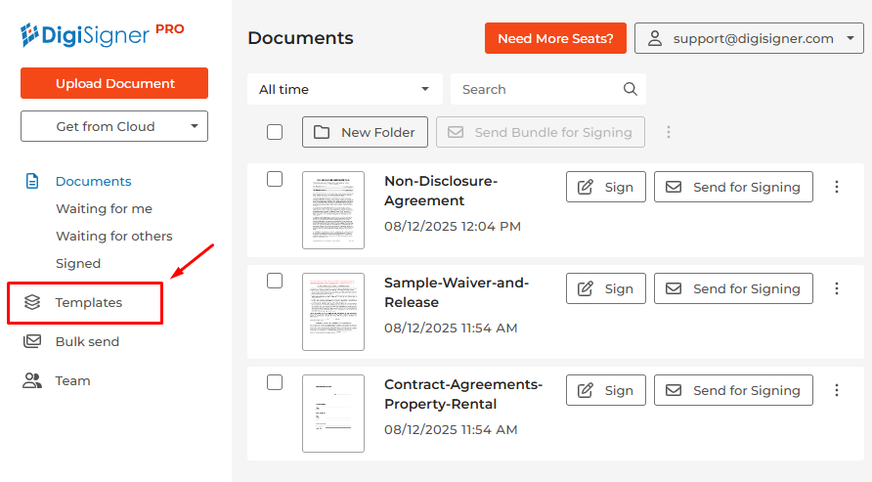Open kebab menu for Contract-Agreements-Property-Rental
The height and width of the screenshot is (482, 872).
(x=836, y=390)
